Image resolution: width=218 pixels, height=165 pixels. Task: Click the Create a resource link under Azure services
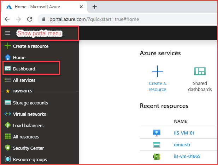click(x=157, y=86)
